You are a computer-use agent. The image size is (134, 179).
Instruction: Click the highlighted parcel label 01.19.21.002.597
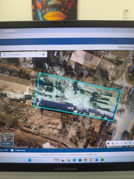76,97
